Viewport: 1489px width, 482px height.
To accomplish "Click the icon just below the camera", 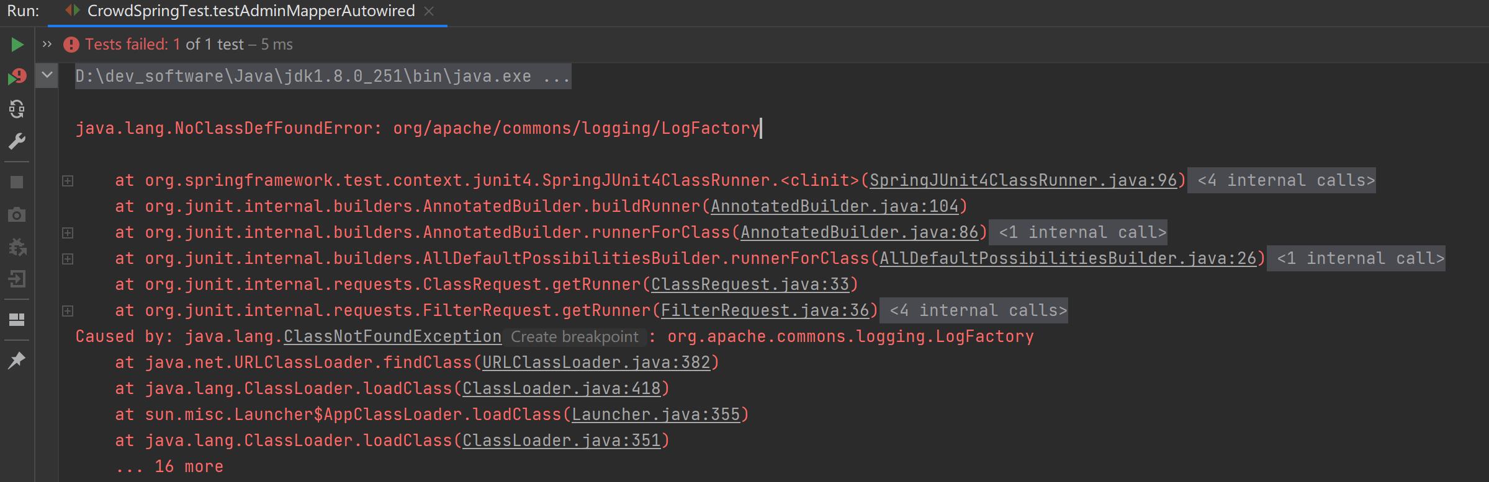I will 17,247.
